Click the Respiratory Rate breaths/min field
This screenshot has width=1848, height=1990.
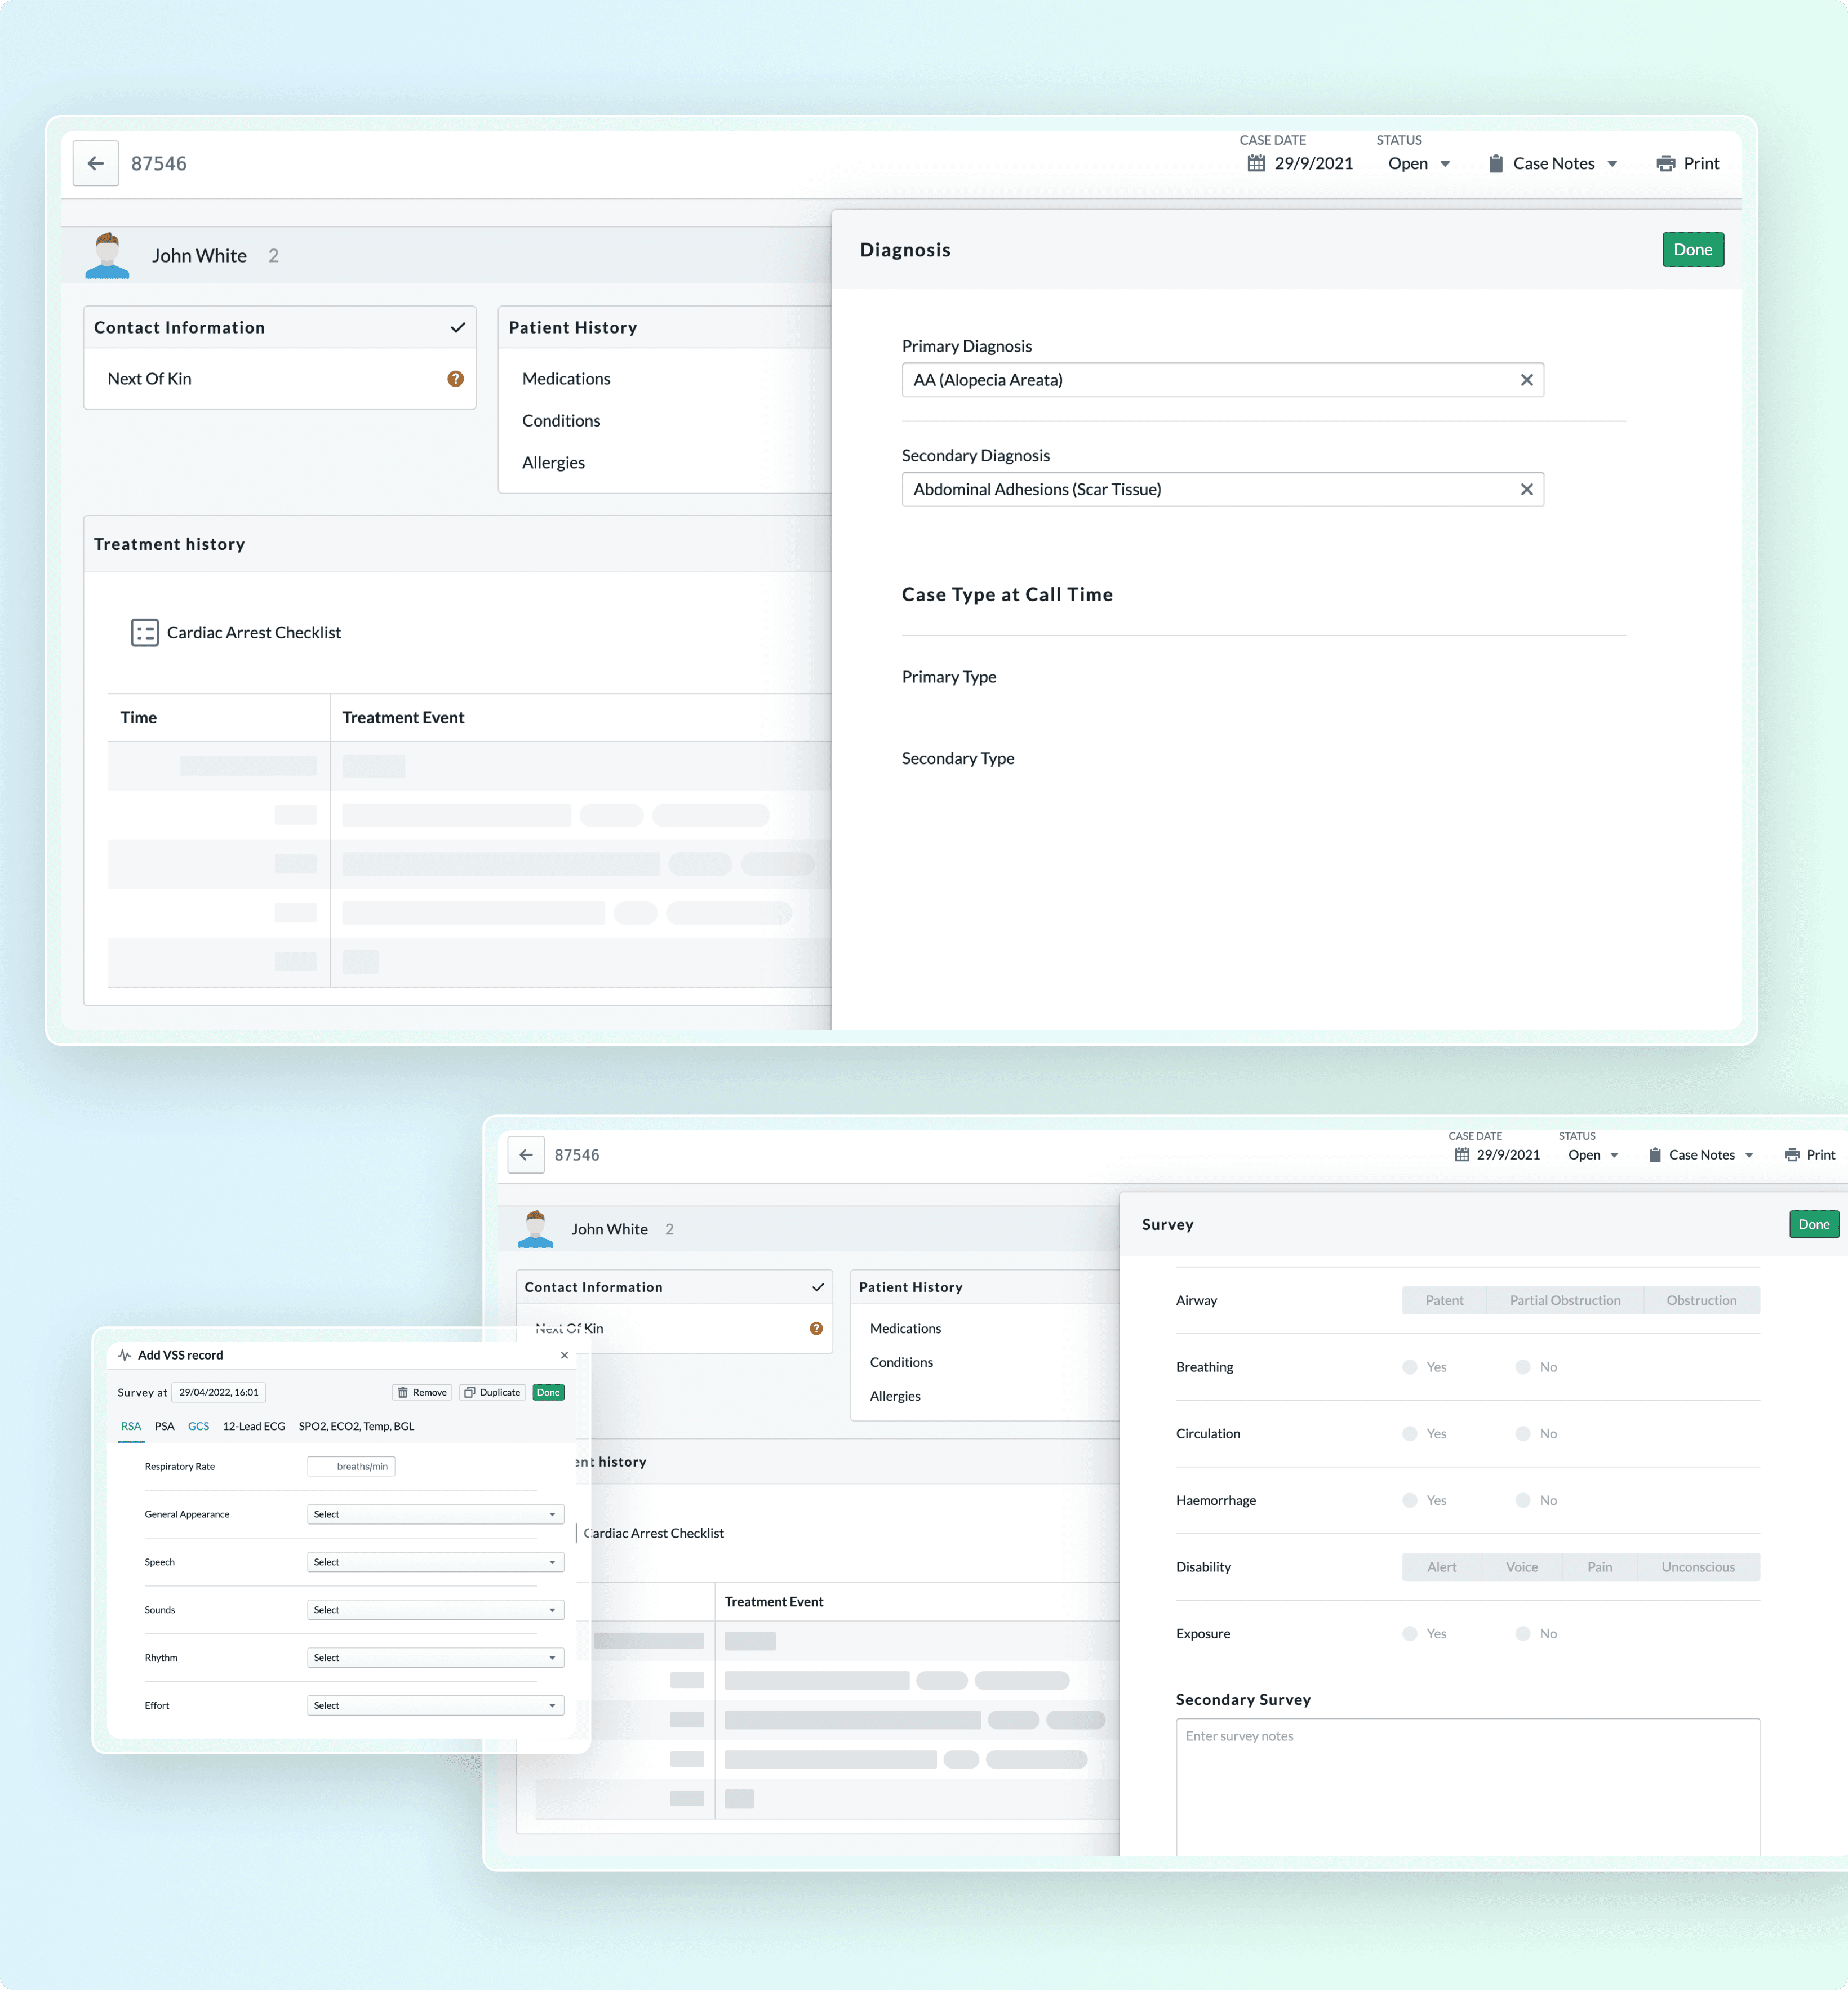(351, 1466)
